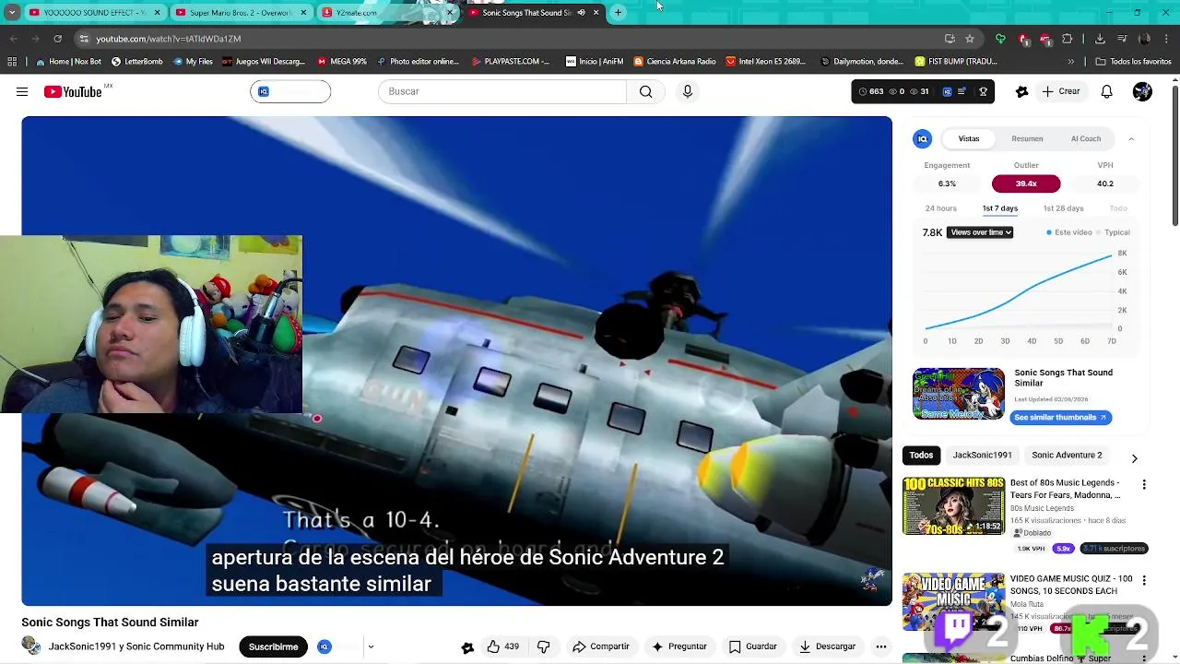This screenshot has height=664, width=1180.
Task: Bookmark this page with the star icon
Action: pos(970,39)
